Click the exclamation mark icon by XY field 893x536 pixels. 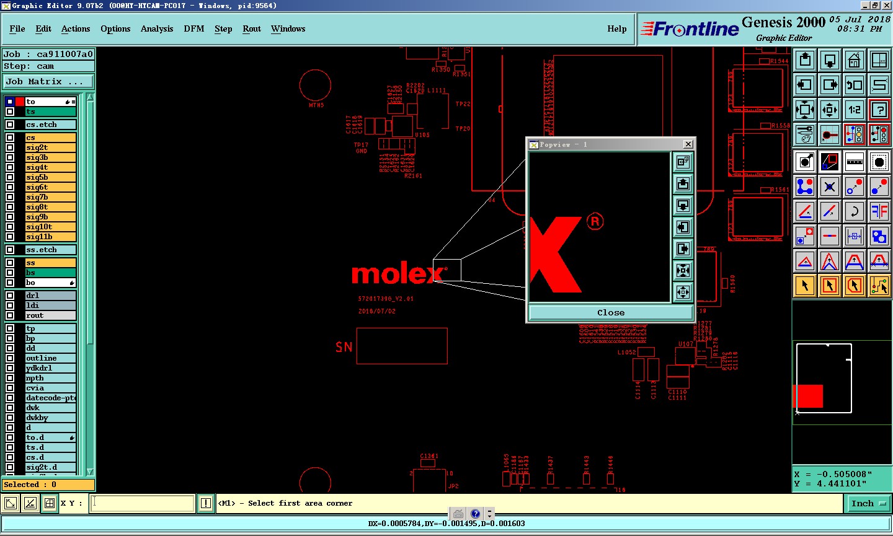[x=206, y=503]
